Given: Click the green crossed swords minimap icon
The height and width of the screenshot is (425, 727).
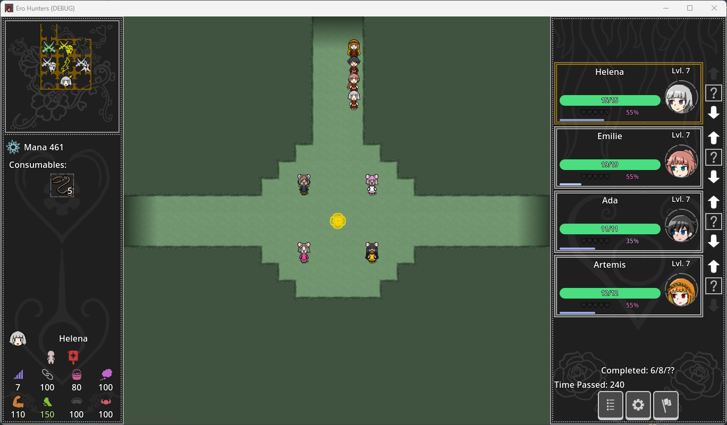Looking at the screenshot, I should [x=49, y=48].
